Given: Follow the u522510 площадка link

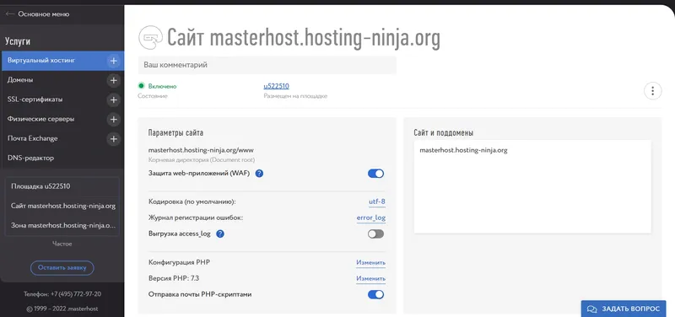Looking at the screenshot, I should click(x=277, y=87).
